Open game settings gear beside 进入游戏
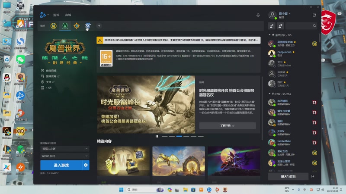The image size is (346, 194). (86, 165)
